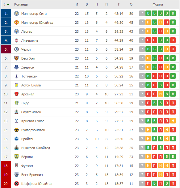Image resolution: width=180 pixels, height=188 pixels.
Task: Click the gray question mark next to Эвертон form
Action: (142, 67)
